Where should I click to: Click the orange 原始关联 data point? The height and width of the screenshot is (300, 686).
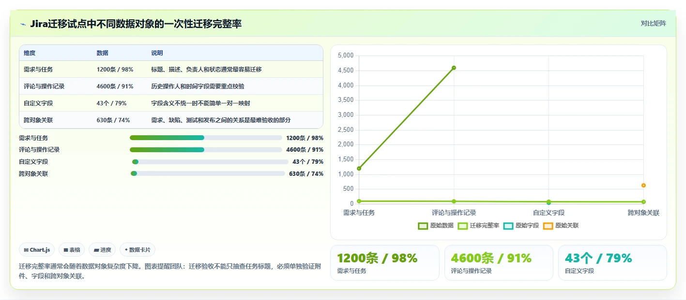(x=643, y=186)
